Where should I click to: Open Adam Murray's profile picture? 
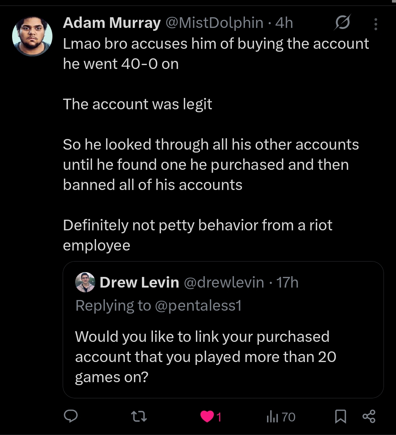click(32, 36)
